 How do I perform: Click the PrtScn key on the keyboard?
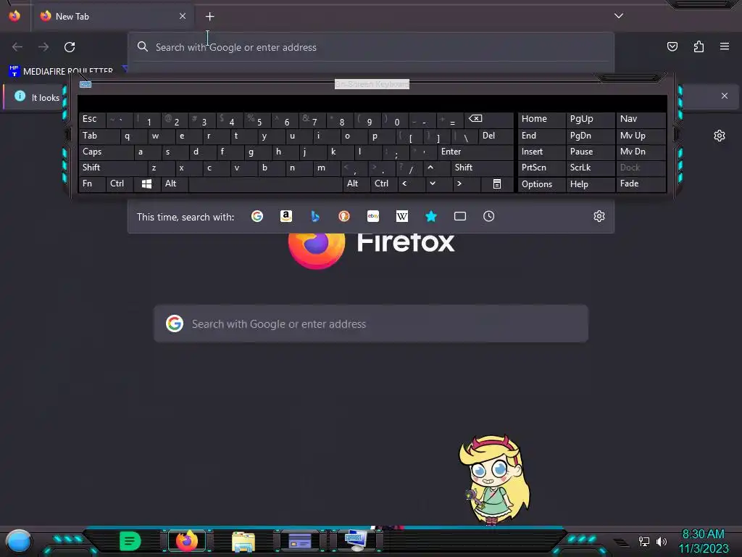(542, 168)
